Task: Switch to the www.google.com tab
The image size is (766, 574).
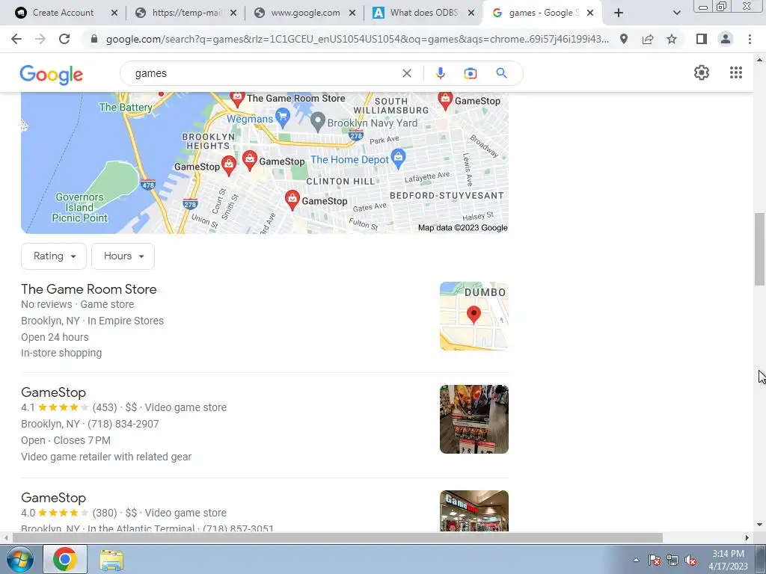Action: (x=305, y=13)
